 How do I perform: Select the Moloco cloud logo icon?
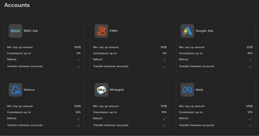pyautogui.click(x=15, y=90)
